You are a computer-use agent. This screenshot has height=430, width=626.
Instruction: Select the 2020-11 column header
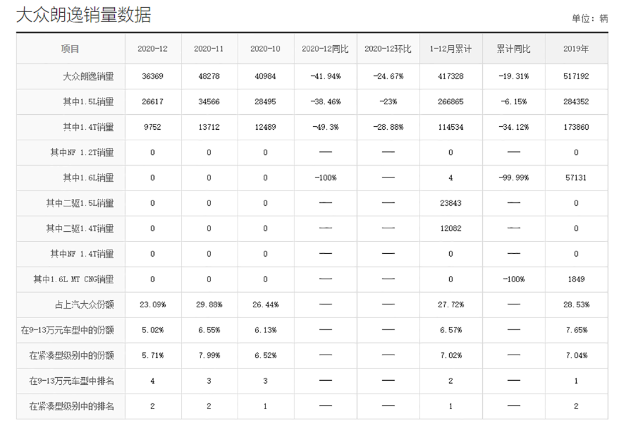point(209,49)
